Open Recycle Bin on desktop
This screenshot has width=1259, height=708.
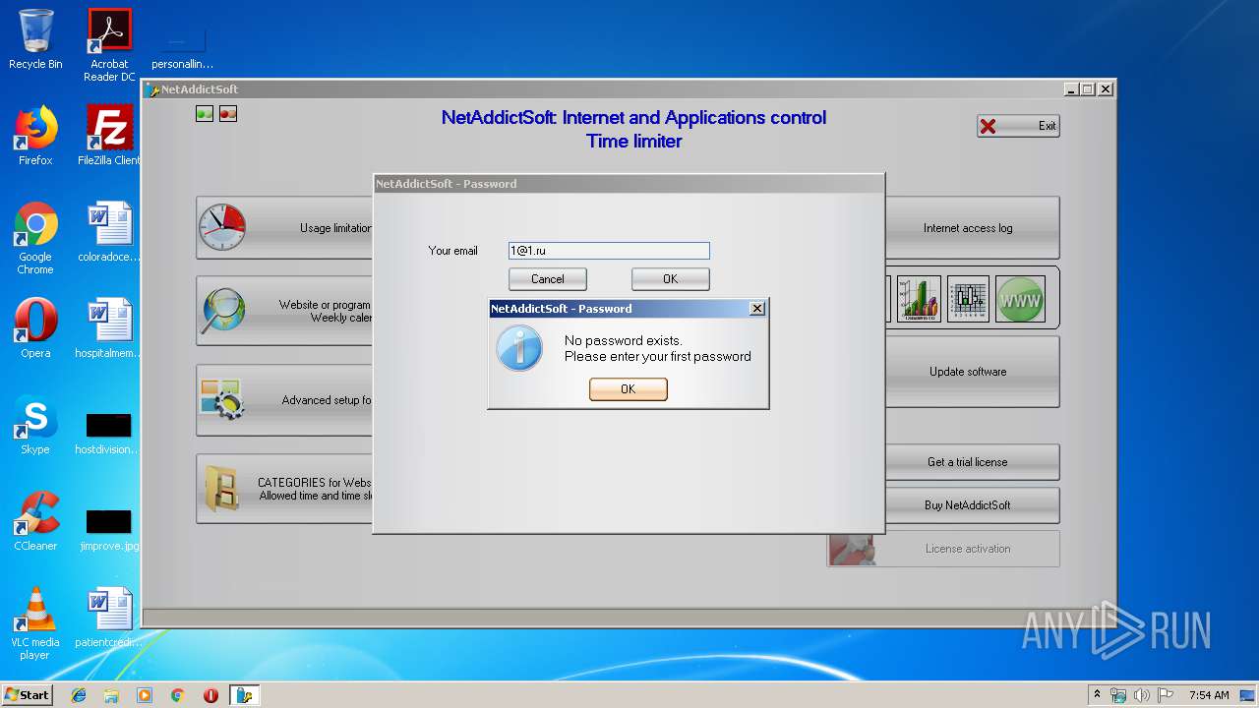tap(35, 39)
